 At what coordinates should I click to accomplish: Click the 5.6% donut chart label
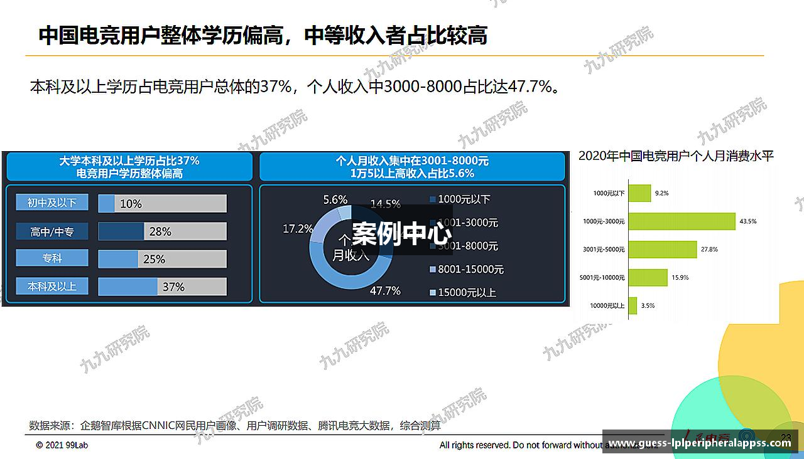[335, 199]
